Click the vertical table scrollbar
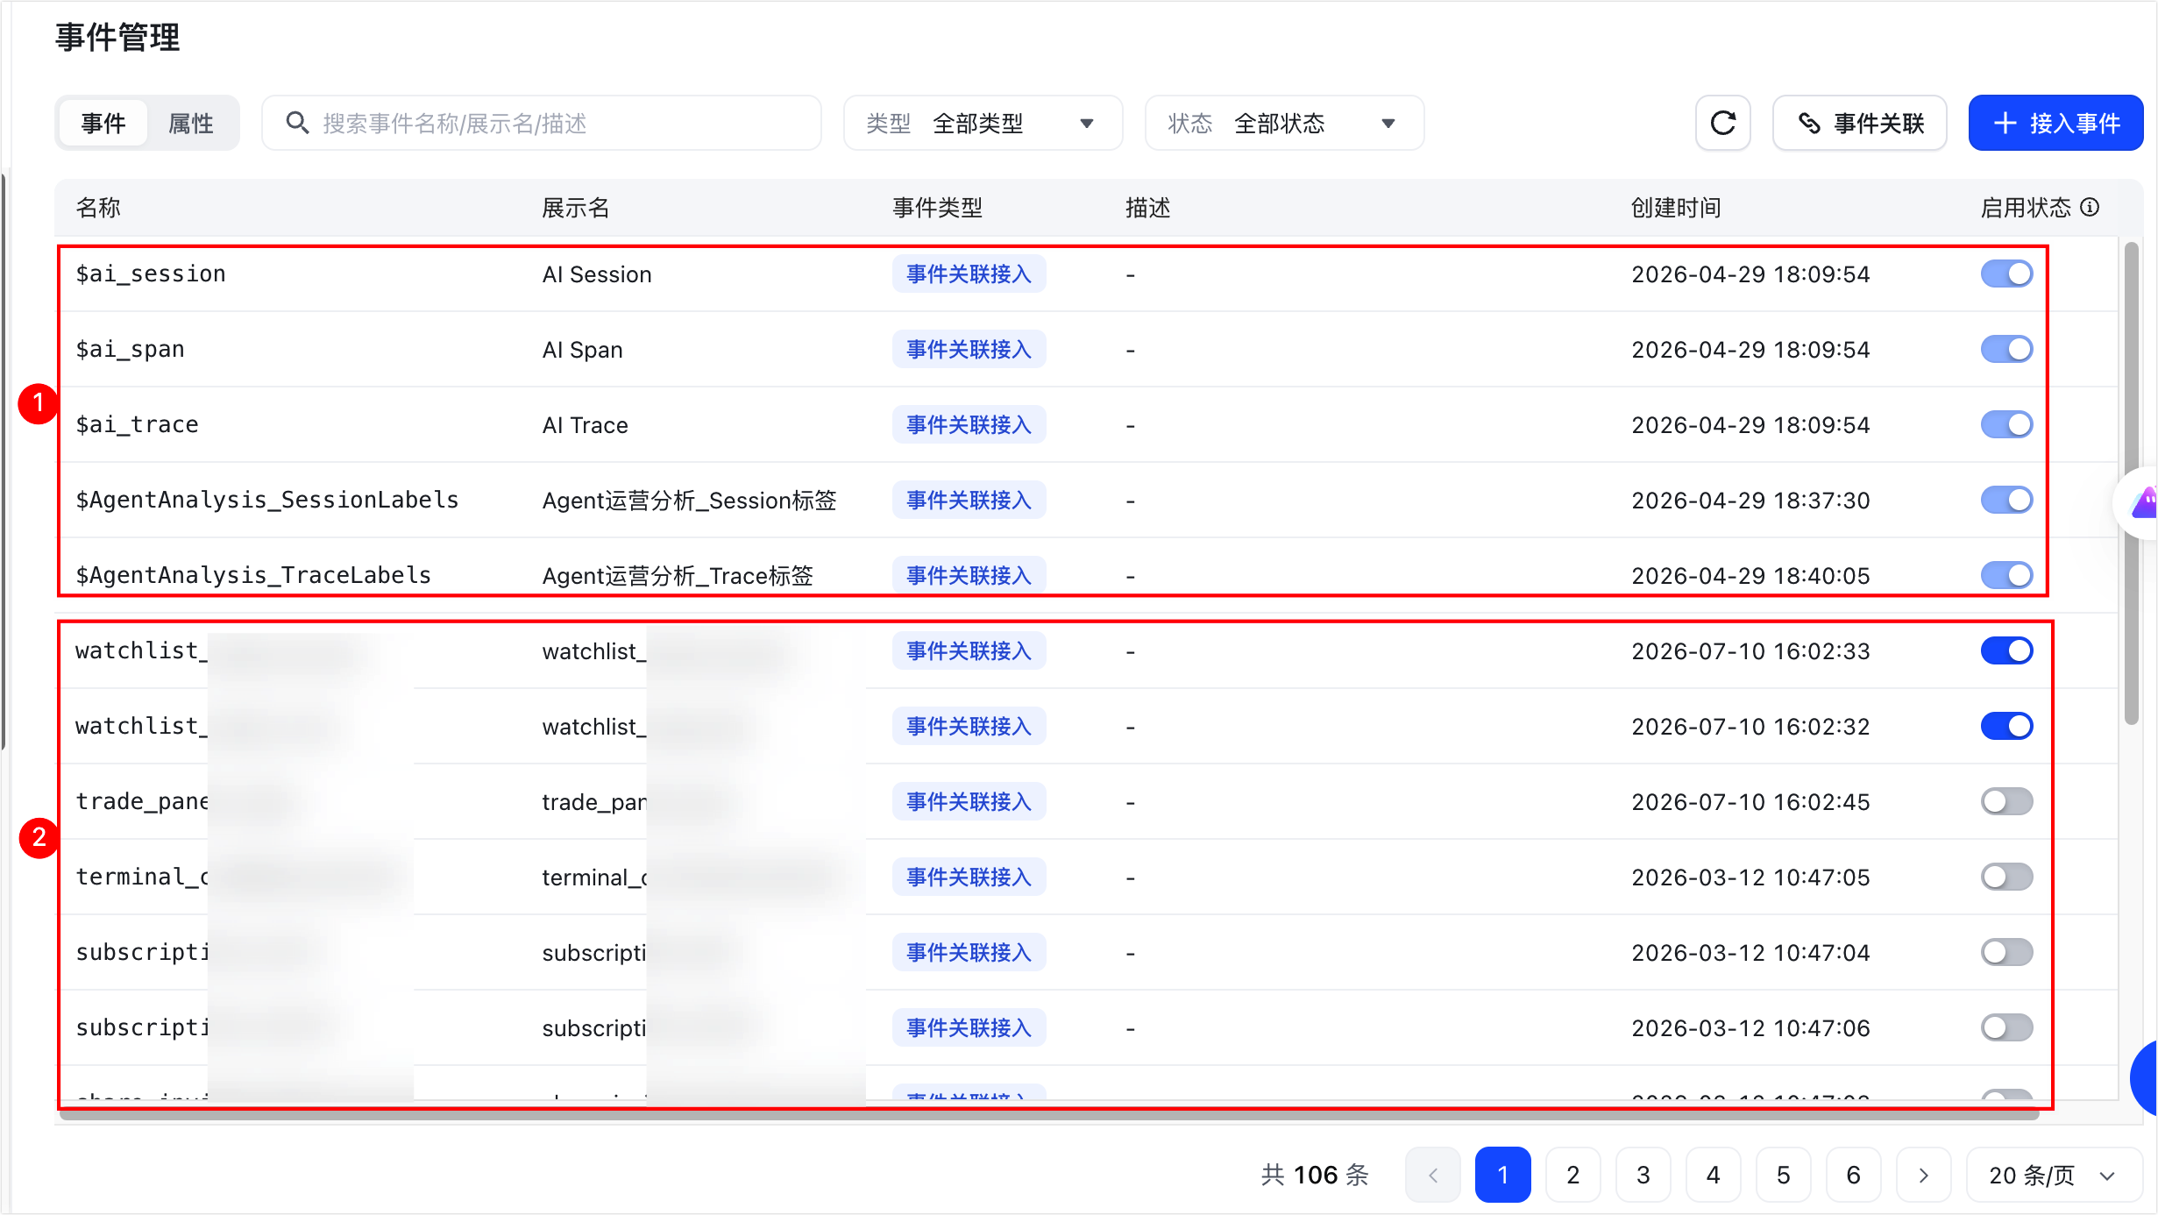 [2131, 484]
